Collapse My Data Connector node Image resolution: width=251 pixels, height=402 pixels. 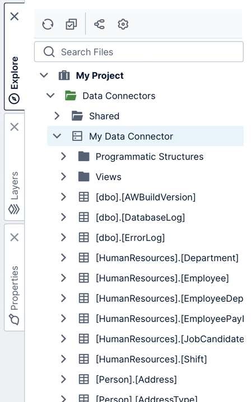(57, 136)
